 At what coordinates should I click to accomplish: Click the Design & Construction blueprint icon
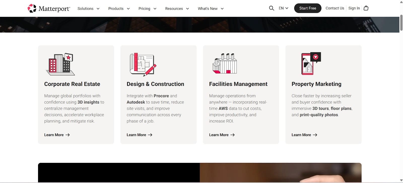tap(143, 64)
